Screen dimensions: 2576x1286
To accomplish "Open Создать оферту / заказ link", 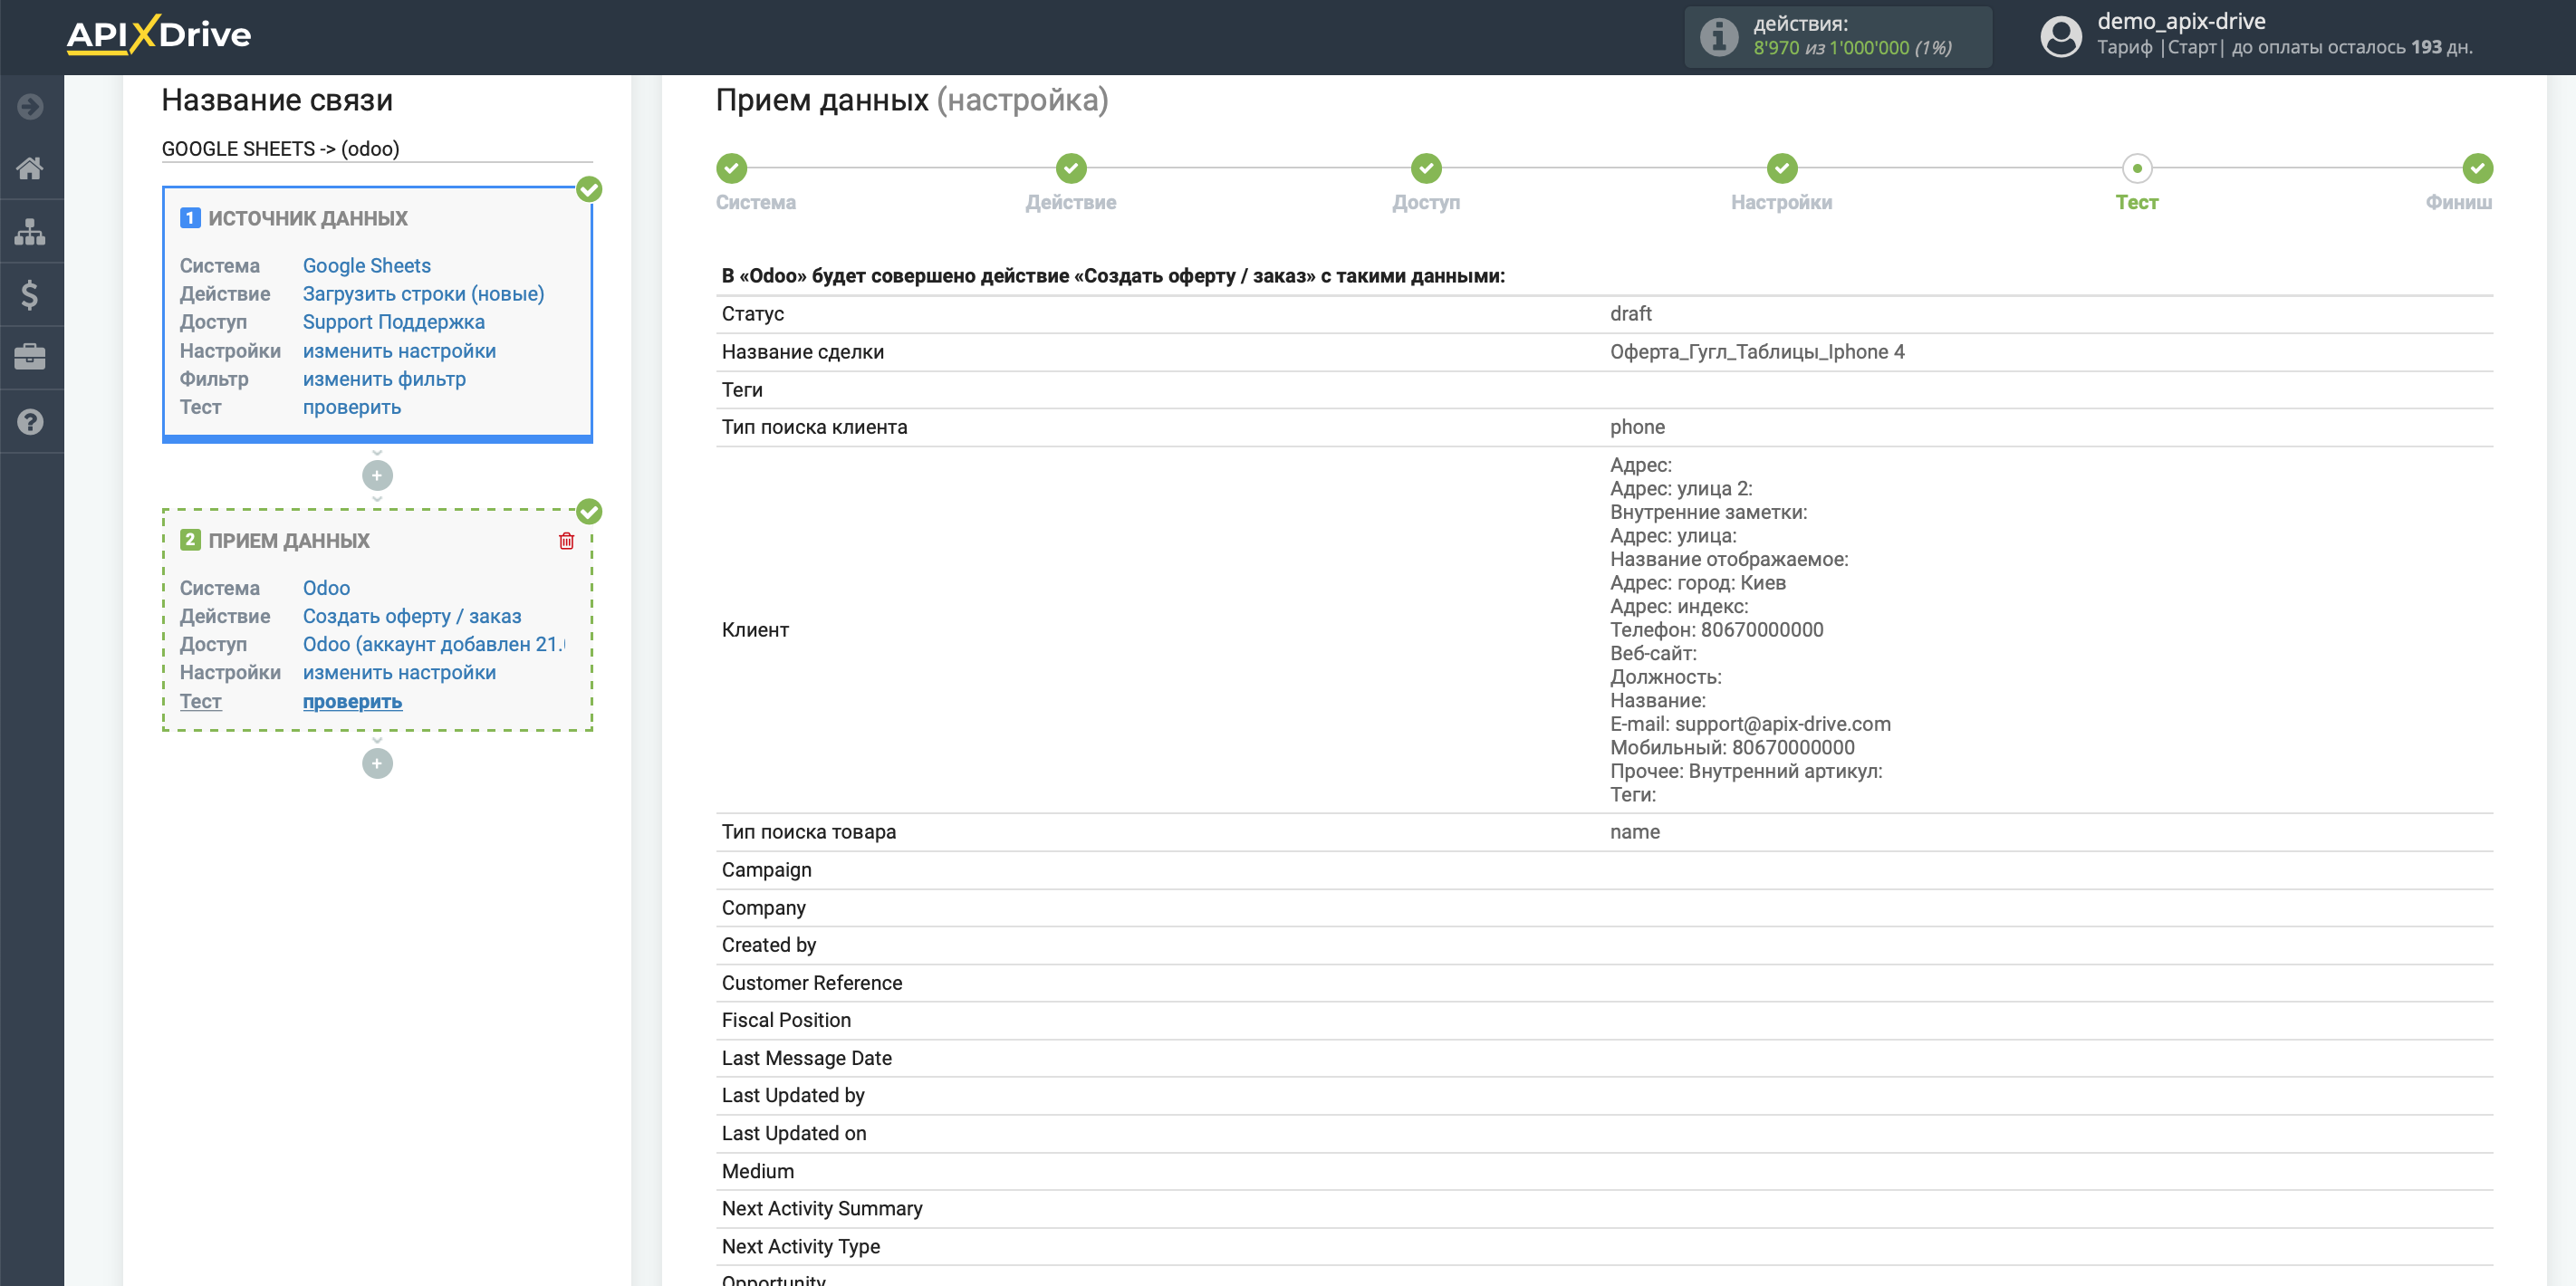I will coord(412,616).
